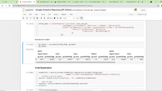Click the Out[216] output prompt
Viewport: 162px width, 91px height.
pos(30,50)
